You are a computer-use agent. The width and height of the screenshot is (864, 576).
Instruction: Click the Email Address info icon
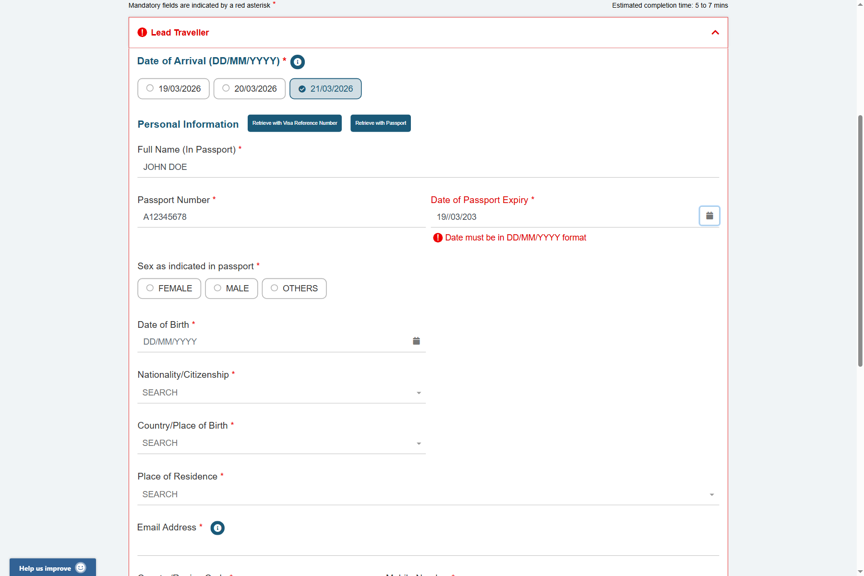[x=217, y=528]
